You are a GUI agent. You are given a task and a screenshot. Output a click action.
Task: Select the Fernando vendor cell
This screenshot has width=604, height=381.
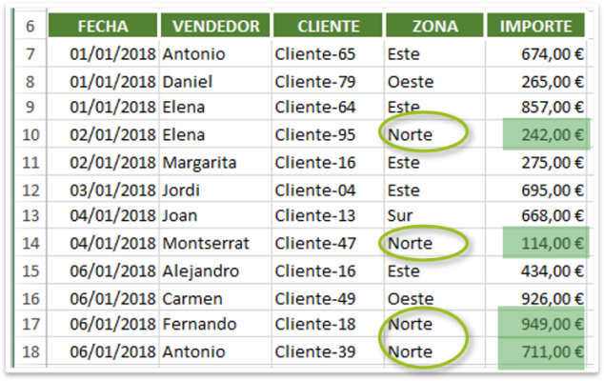215,324
